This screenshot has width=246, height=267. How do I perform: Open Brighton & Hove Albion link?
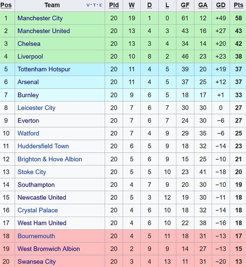(50, 159)
